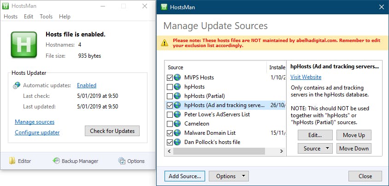This screenshot has width=389, height=186.
Task: Click the Automatic updates globe icon
Action: (17, 85)
